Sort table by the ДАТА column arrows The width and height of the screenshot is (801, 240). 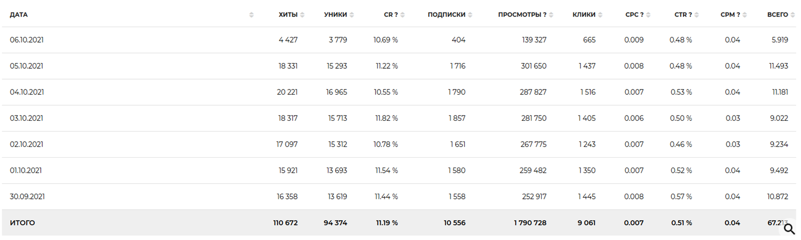pyautogui.click(x=251, y=15)
